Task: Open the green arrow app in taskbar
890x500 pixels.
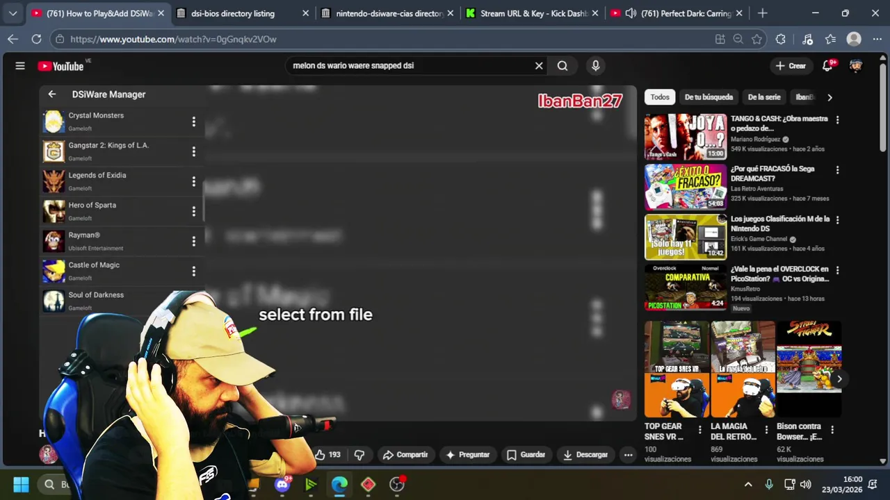Action: (x=311, y=484)
